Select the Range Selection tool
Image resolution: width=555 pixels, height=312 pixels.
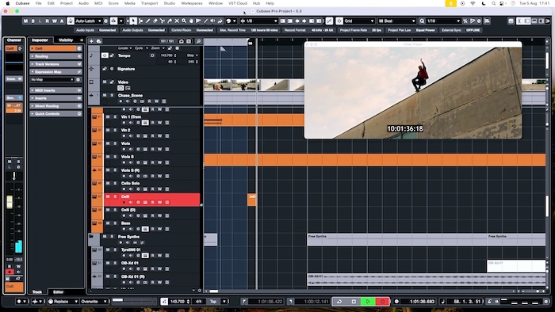[140, 21]
